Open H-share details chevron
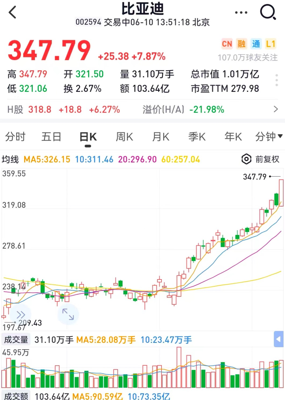The image size is (285, 400). tap(276, 109)
